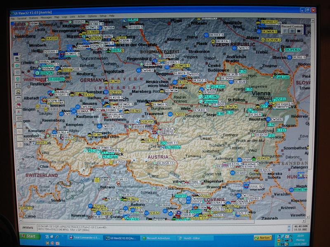Click the green star icon beside DB0ADS

70,22
